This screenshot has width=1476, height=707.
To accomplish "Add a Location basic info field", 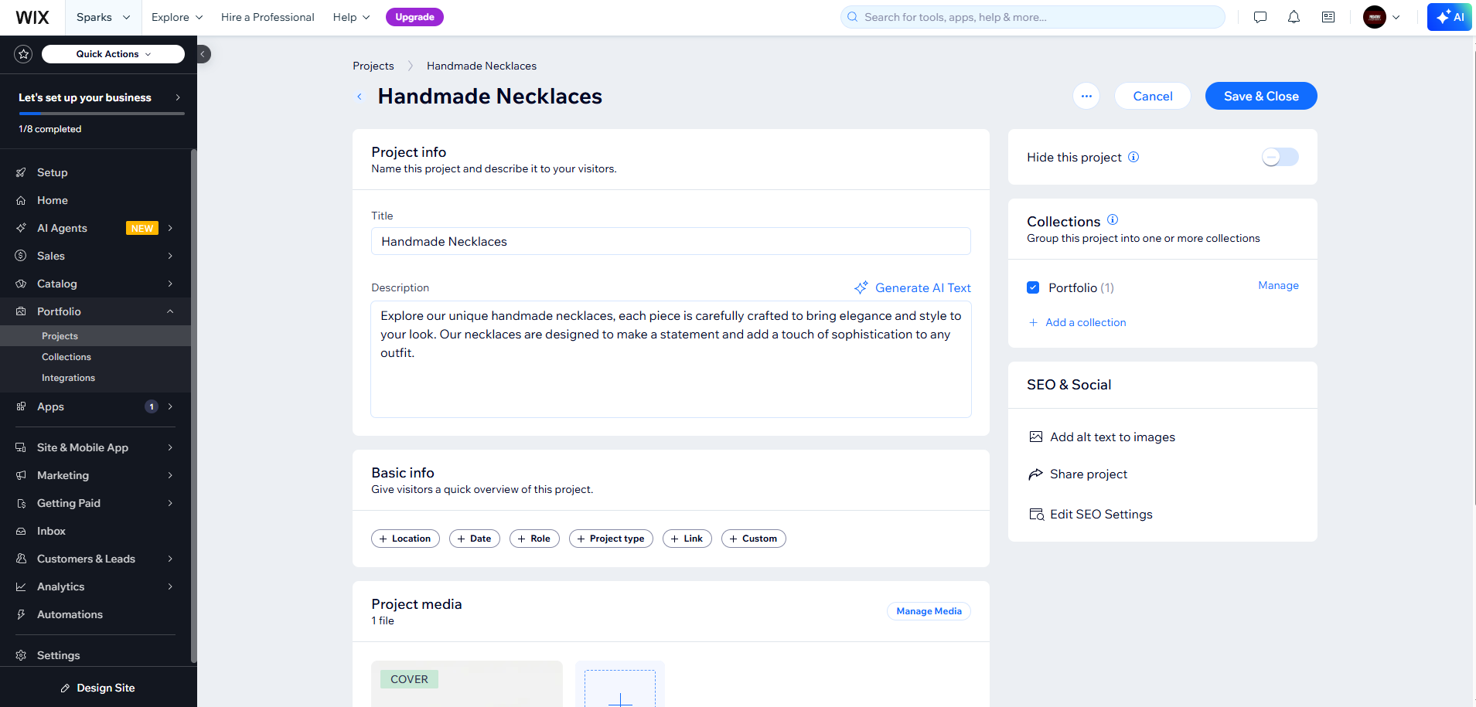I will (x=405, y=539).
